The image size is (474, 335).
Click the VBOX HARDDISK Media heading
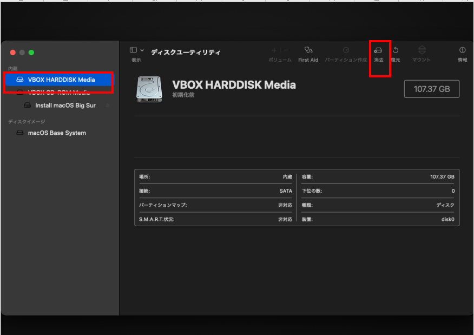(x=234, y=85)
